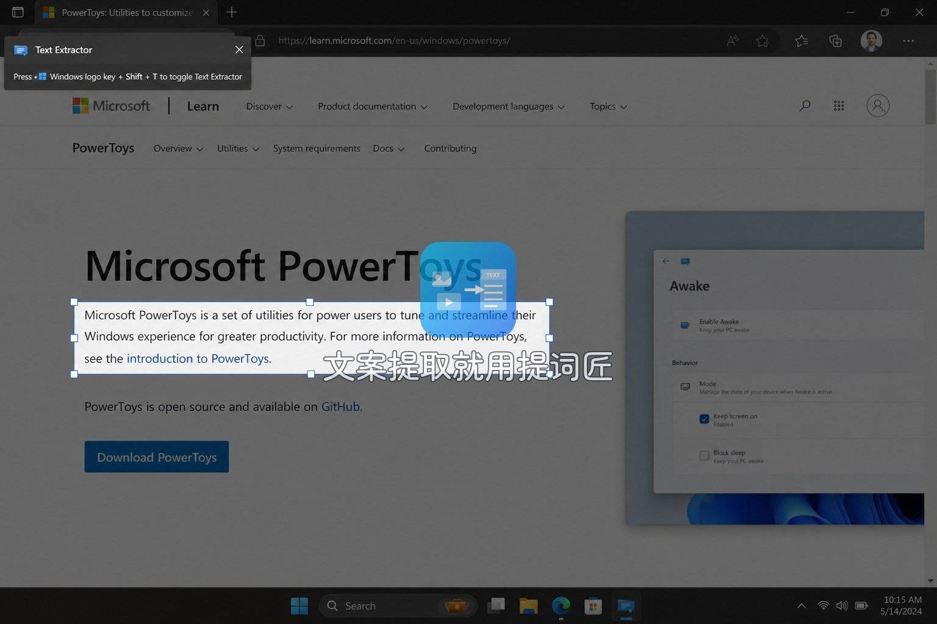Follow the introduction to PowerToys link
Screen dimensions: 937x624
point(198,358)
